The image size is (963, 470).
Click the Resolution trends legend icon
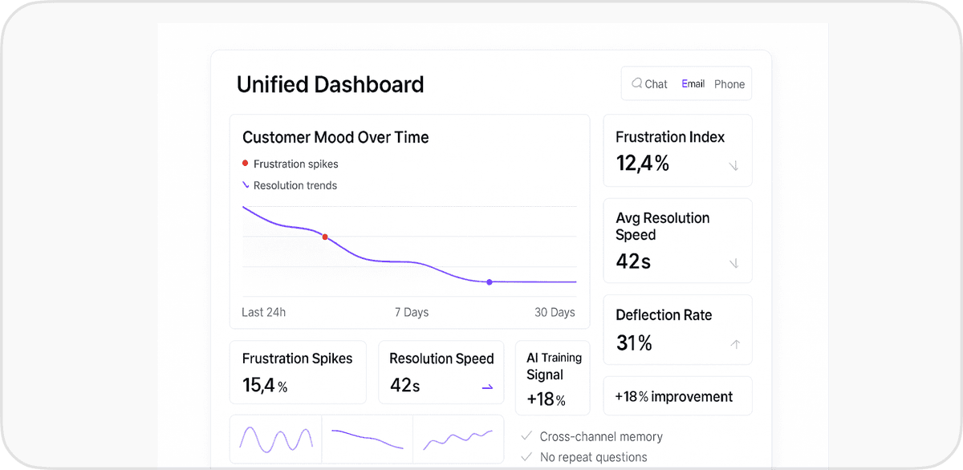(x=245, y=185)
